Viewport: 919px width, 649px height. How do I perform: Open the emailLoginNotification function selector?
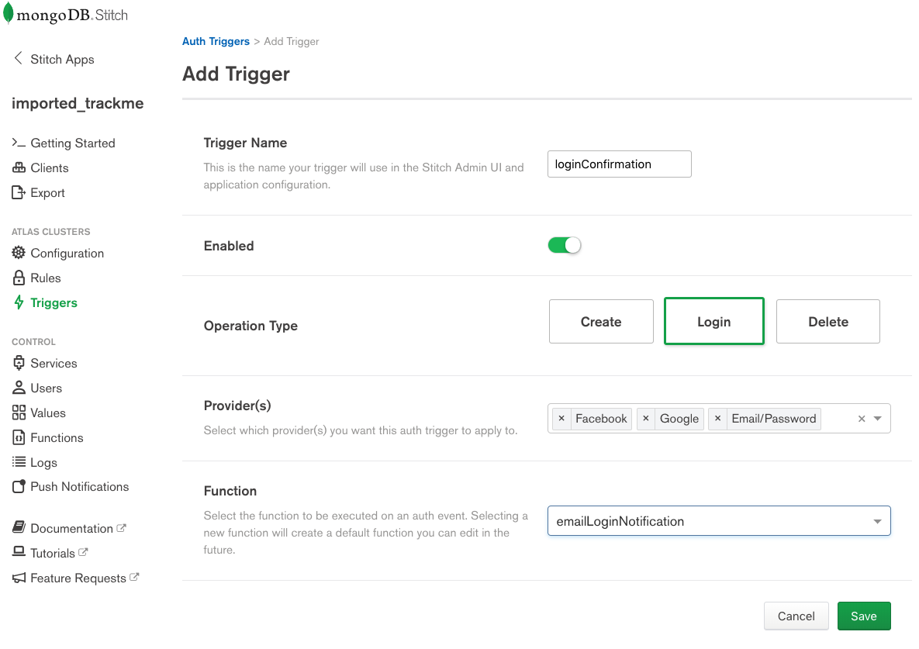(719, 521)
